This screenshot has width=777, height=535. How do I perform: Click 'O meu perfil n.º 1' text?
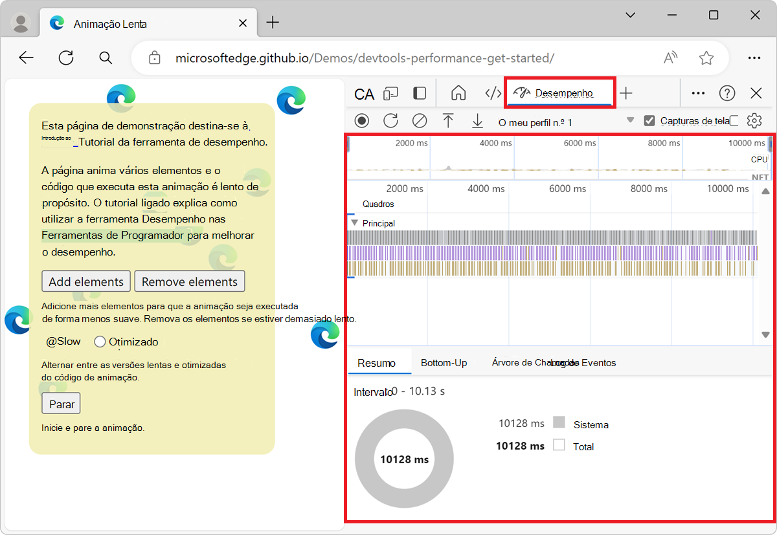[x=535, y=122]
